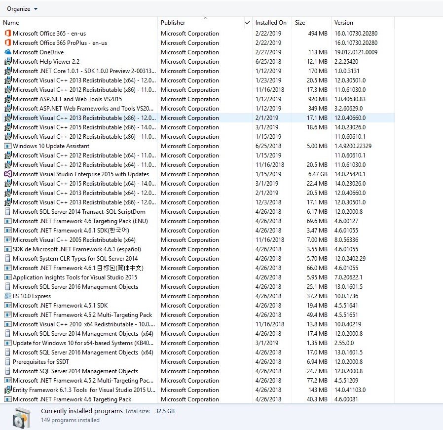Click the 149 programs installed text
The width and height of the screenshot is (443, 430).
70,420
